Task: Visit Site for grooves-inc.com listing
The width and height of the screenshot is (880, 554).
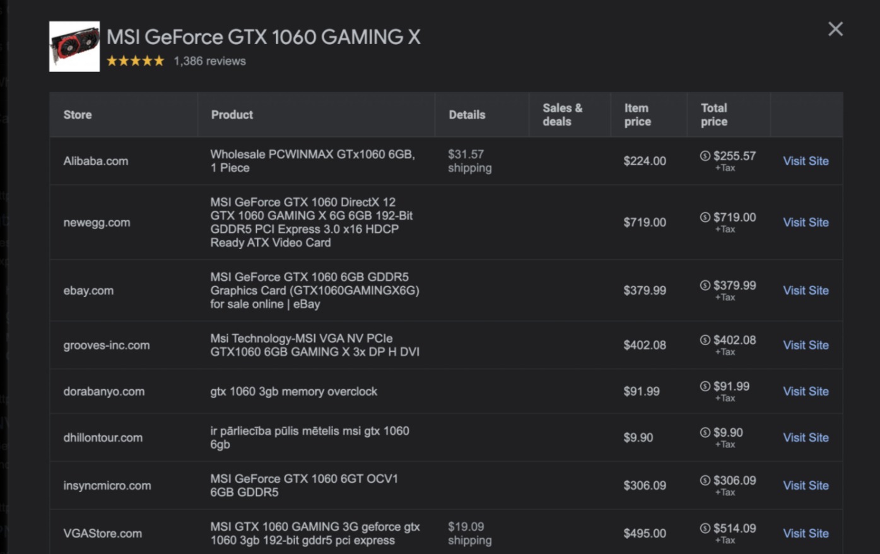Action: click(x=806, y=345)
